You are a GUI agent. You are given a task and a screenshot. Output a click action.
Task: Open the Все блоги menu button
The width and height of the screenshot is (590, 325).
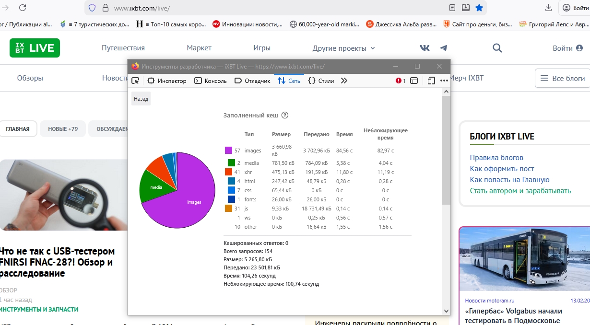(x=562, y=78)
